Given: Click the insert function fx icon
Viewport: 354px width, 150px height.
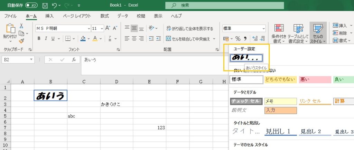Looking at the screenshot, I should coord(74,59).
